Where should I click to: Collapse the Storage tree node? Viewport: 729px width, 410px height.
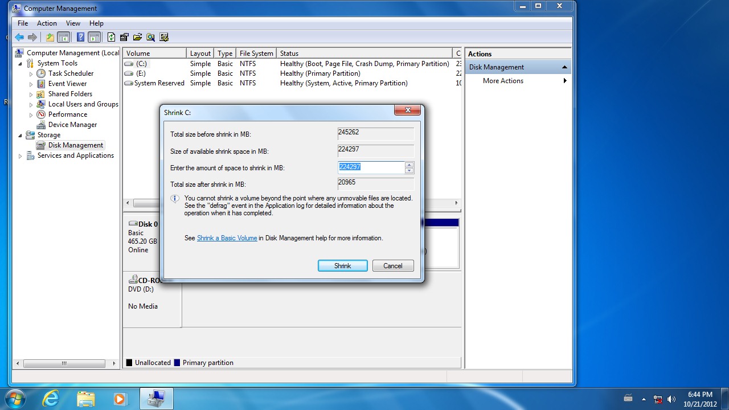tap(21, 135)
